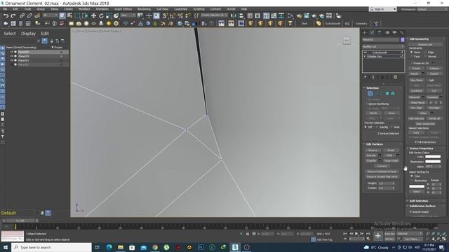Screen dimensions: 449x252
Task: Toggle the Angle Snap icon
Action: click(173, 15)
